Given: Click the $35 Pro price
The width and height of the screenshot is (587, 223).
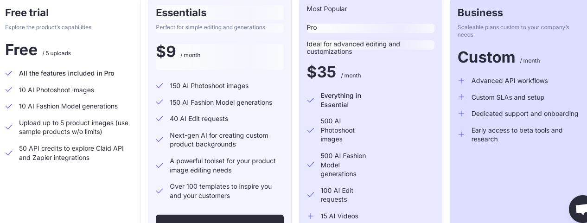Looking at the screenshot, I should [x=321, y=72].
